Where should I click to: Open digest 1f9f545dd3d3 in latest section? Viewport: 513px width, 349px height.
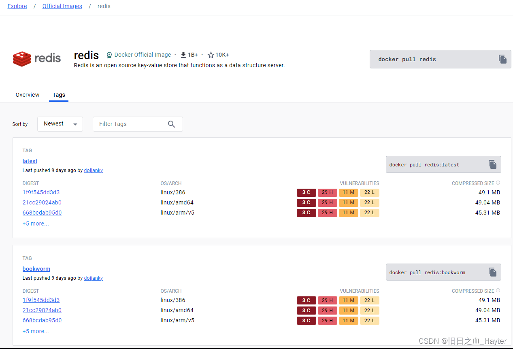coord(41,192)
